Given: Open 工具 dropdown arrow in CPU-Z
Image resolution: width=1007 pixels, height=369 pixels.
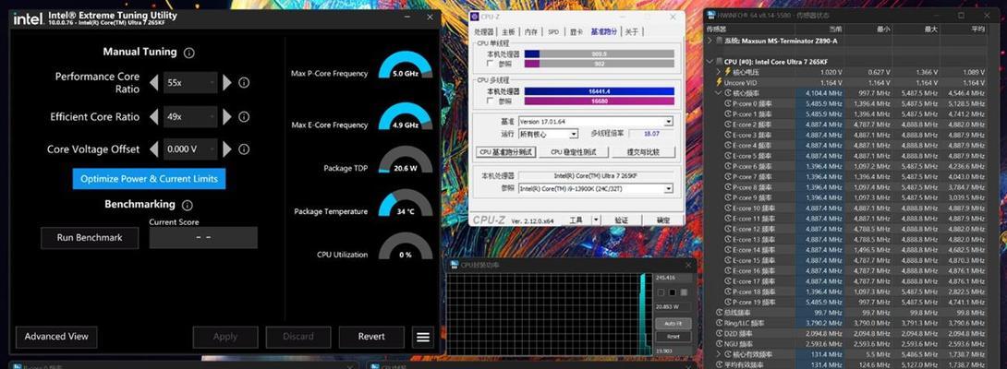Looking at the screenshot, I should pos(595,220).
